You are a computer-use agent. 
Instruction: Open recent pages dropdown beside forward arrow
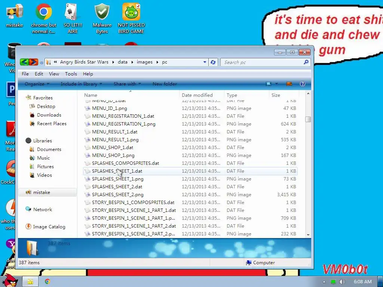42,62
